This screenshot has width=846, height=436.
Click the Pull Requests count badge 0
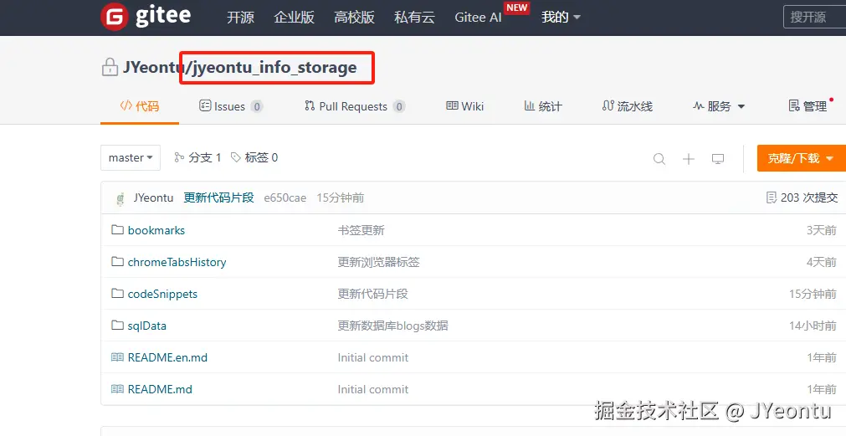(399, 106)
